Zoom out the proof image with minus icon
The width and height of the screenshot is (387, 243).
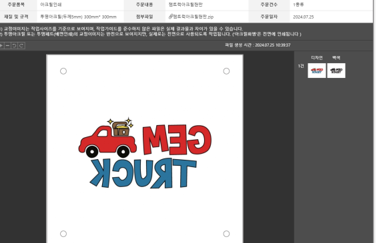coord(7,45)
